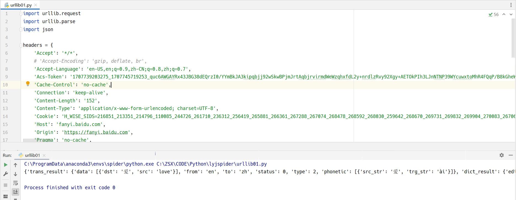Screen dimensions: 516x200
Task: Select the urllib01 run tab
Action: point(32,155)
